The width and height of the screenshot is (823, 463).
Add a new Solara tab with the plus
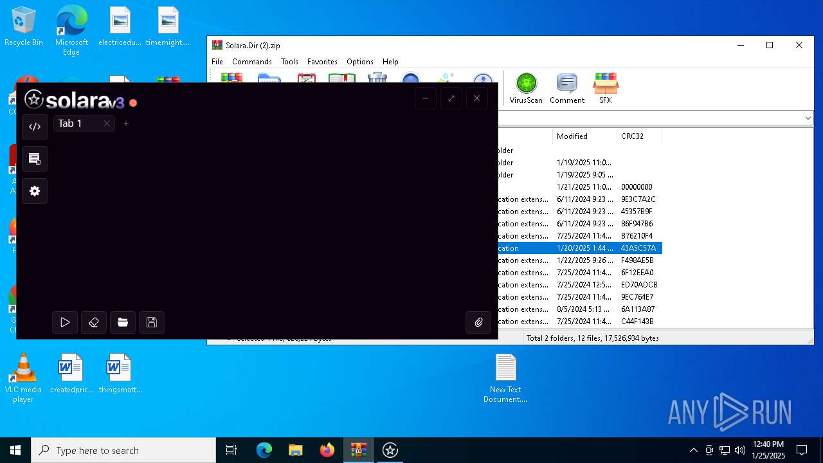click(x=126, y=123)
